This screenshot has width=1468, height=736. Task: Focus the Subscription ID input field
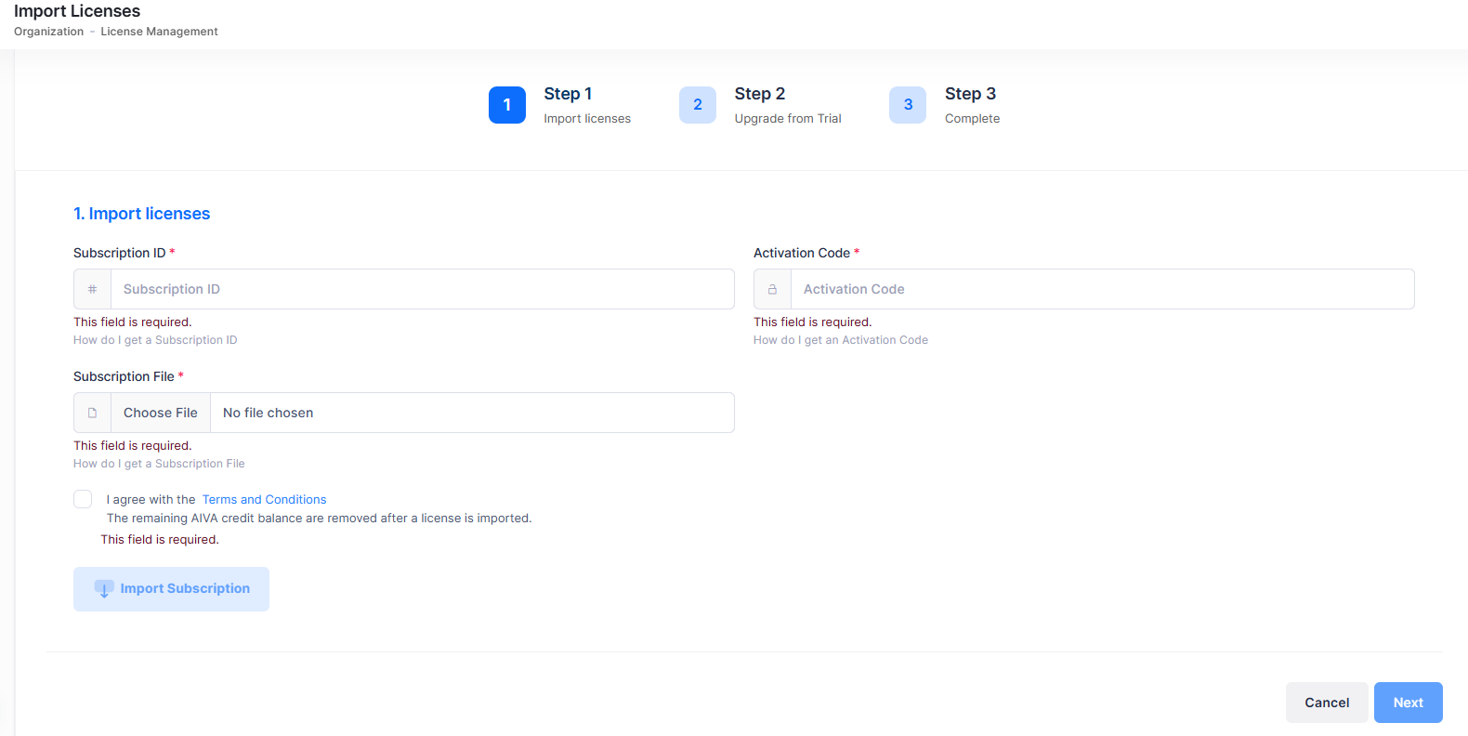click(423, 289)
